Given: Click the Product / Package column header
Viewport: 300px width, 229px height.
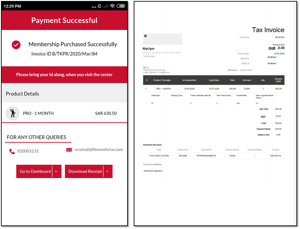Looking at the screenshot, I should tap(162, 80).
